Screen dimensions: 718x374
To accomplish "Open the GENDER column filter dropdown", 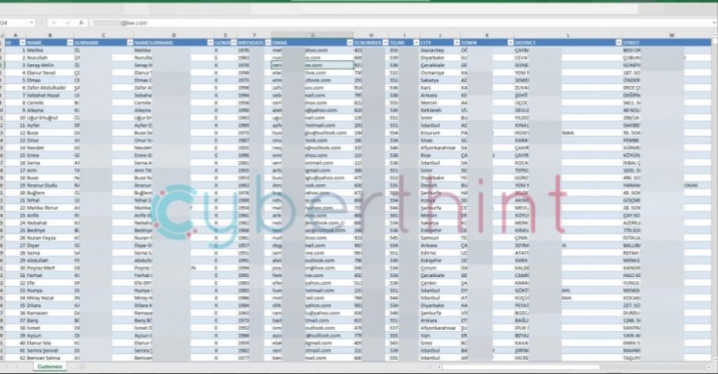I will (x=233, y=42).
